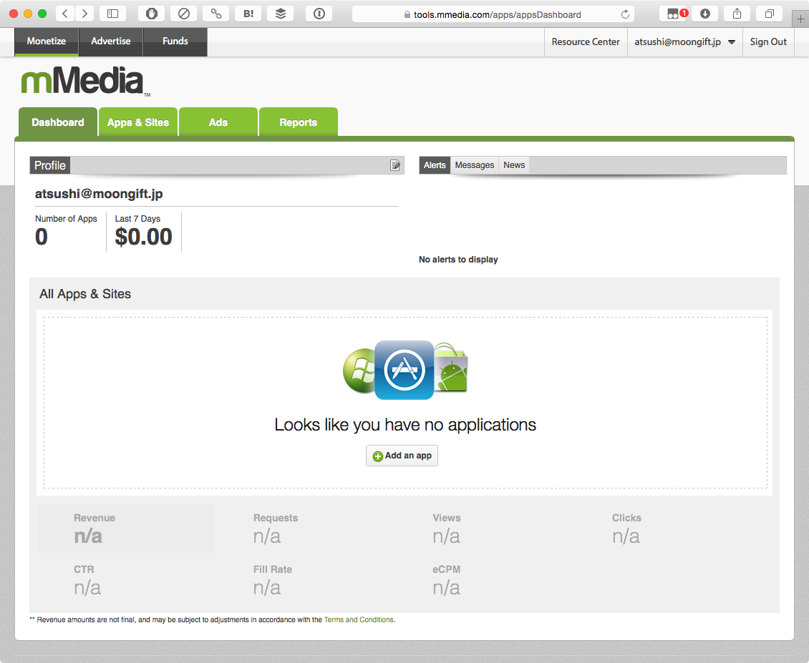Viewport: 809px width, 663px height.
Task: Click the stacked layers Buffer icon
Action: (280, 14)
